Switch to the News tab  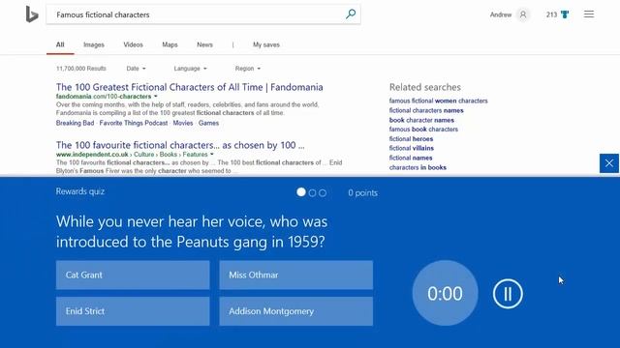(x=204, y=44)
